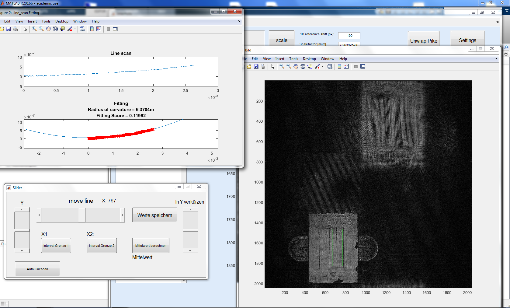Click Data Cursor tool in Line_scan figure toolbar

pos(62,29)
